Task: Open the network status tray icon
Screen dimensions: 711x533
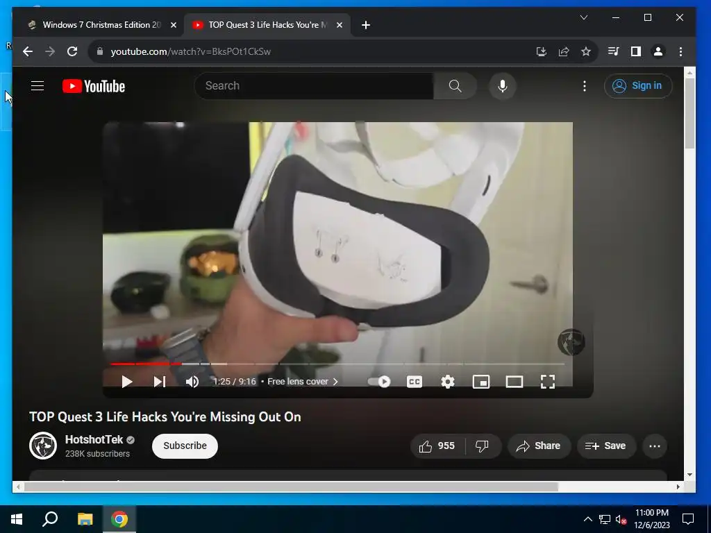Action: [x=605, y=519]
